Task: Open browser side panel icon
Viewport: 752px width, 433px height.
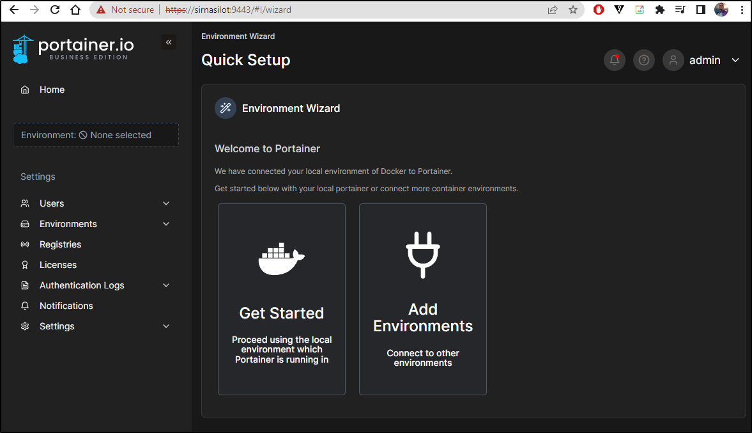Action: pos(701,10)
